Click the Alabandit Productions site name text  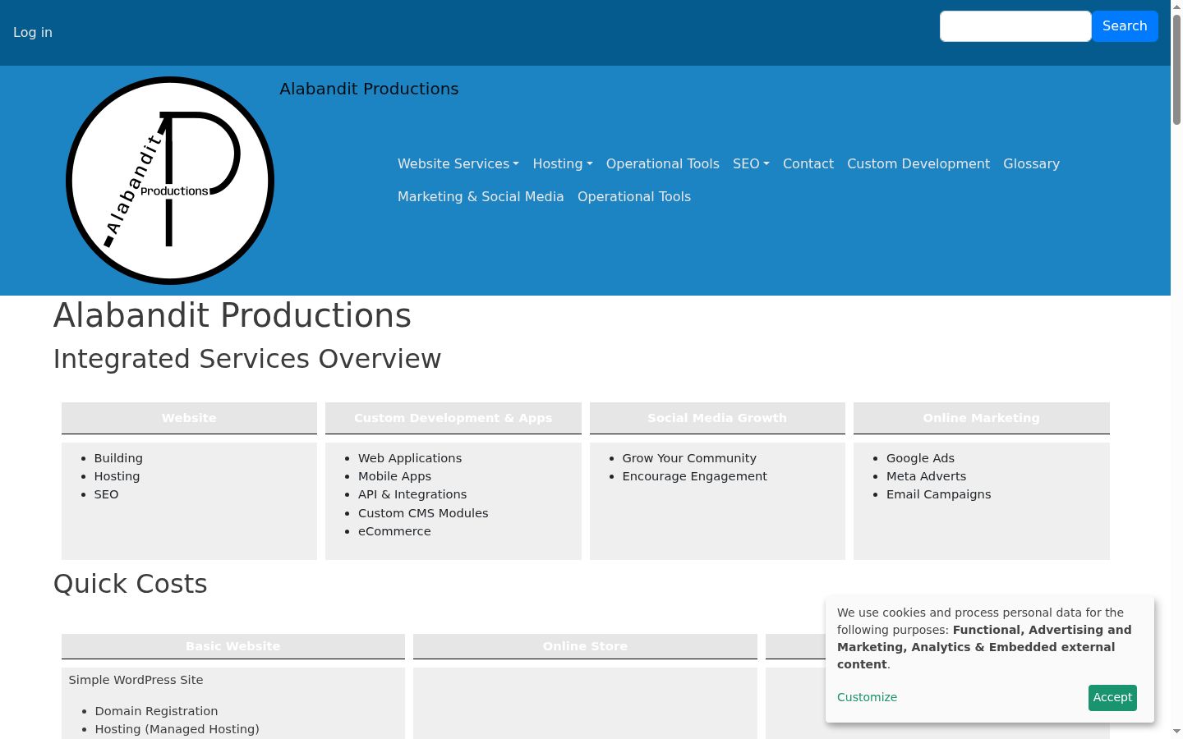(x=369, y=89)
